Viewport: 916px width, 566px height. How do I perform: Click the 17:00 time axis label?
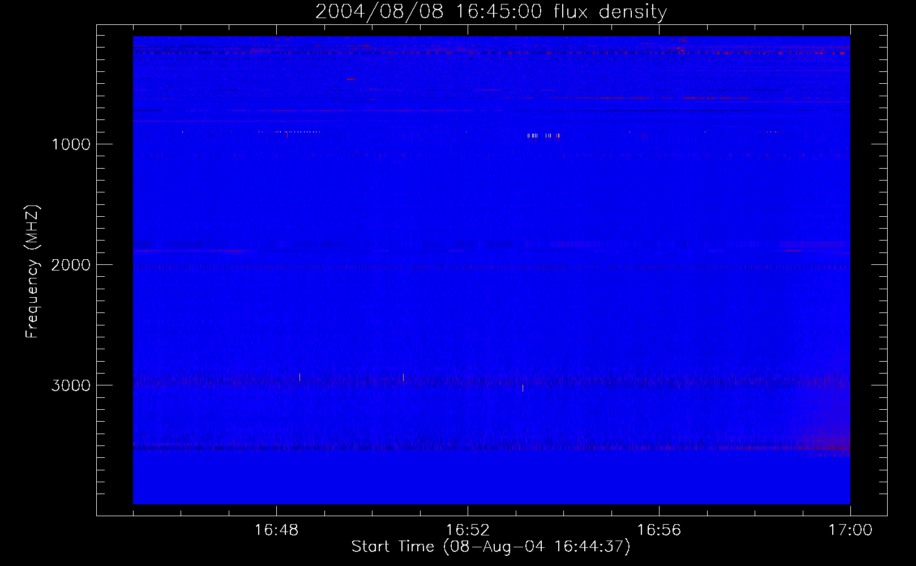[850, 530]
